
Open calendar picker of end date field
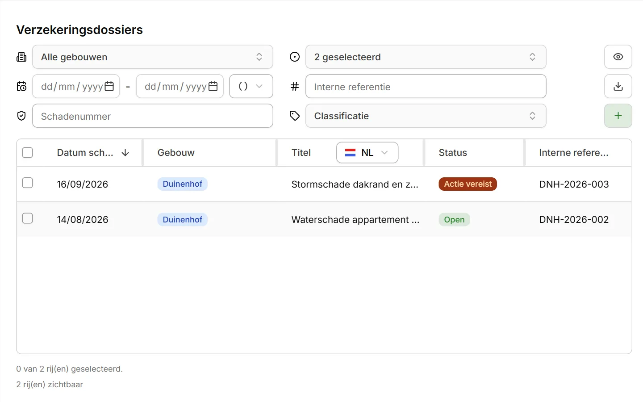pyautogui.click(x=213, y=86)
